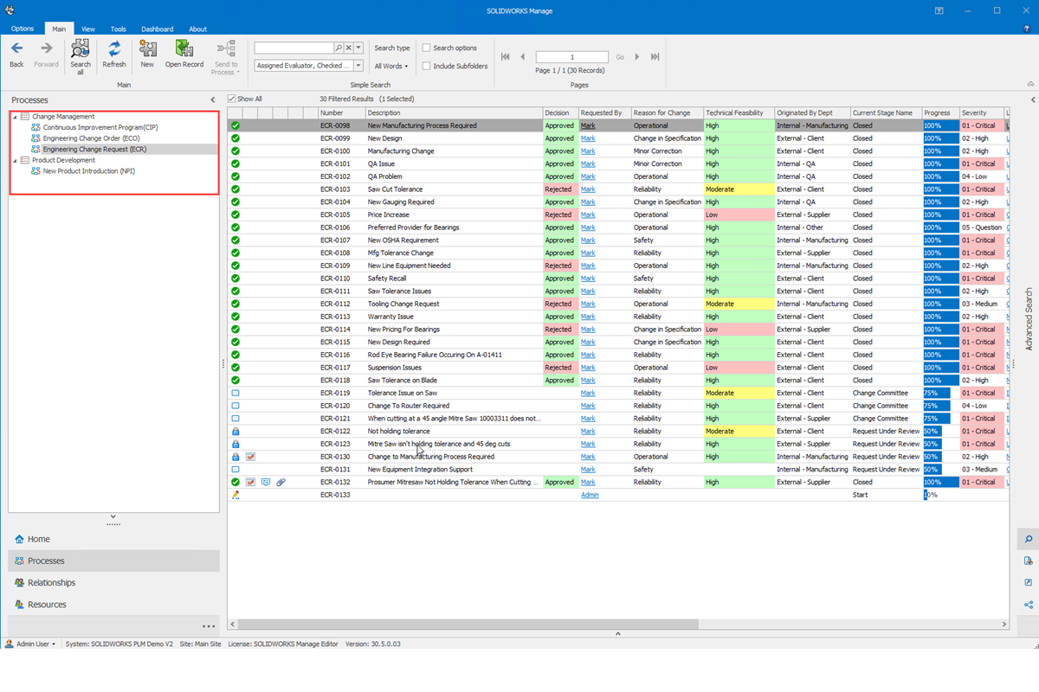Open the Mark link on row ECR-0099
The width and height of the screenshot is (1039, 692).
(x=588, y=138)
